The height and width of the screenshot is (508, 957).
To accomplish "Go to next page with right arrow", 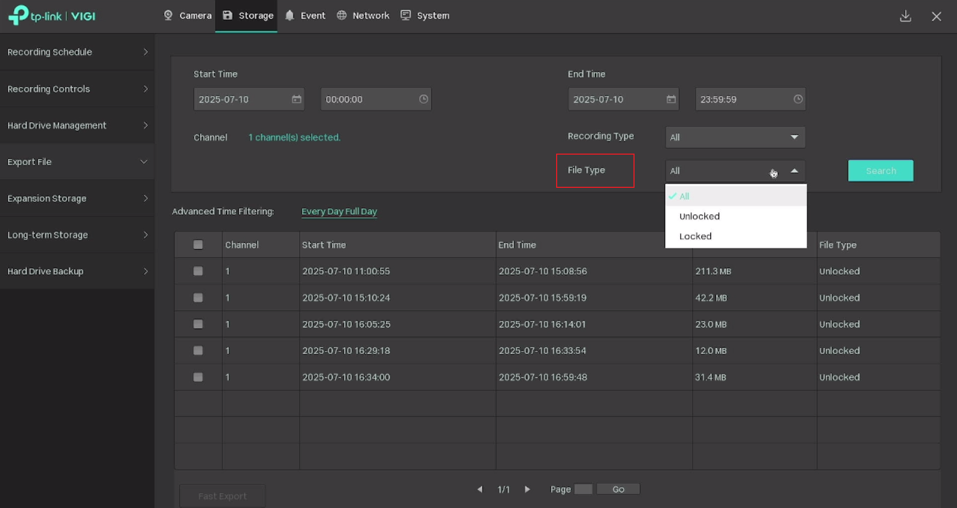I will point(527,489).
